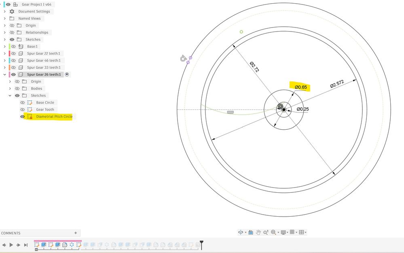
Task: Expand Named Views node
Action: (x=4, y=18)
